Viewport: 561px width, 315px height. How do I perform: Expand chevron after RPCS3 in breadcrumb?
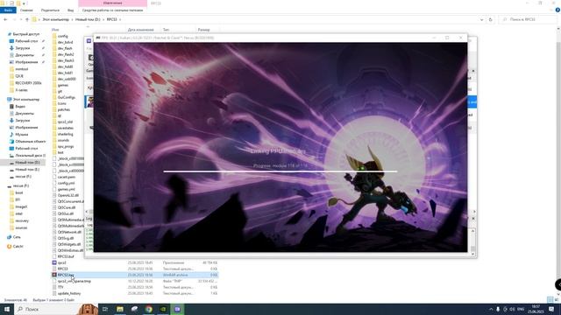(x=120, y=19)
